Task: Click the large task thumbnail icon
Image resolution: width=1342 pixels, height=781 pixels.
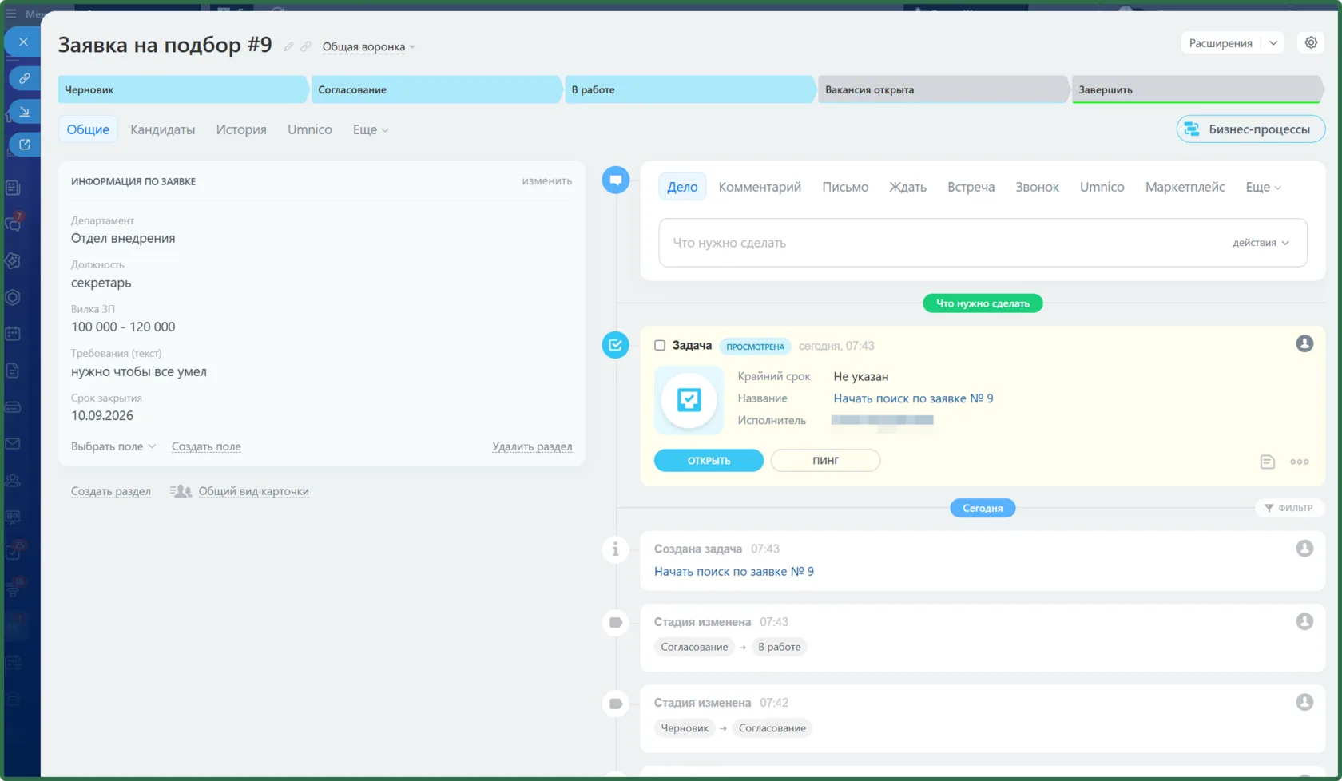Action: point(689,399)
